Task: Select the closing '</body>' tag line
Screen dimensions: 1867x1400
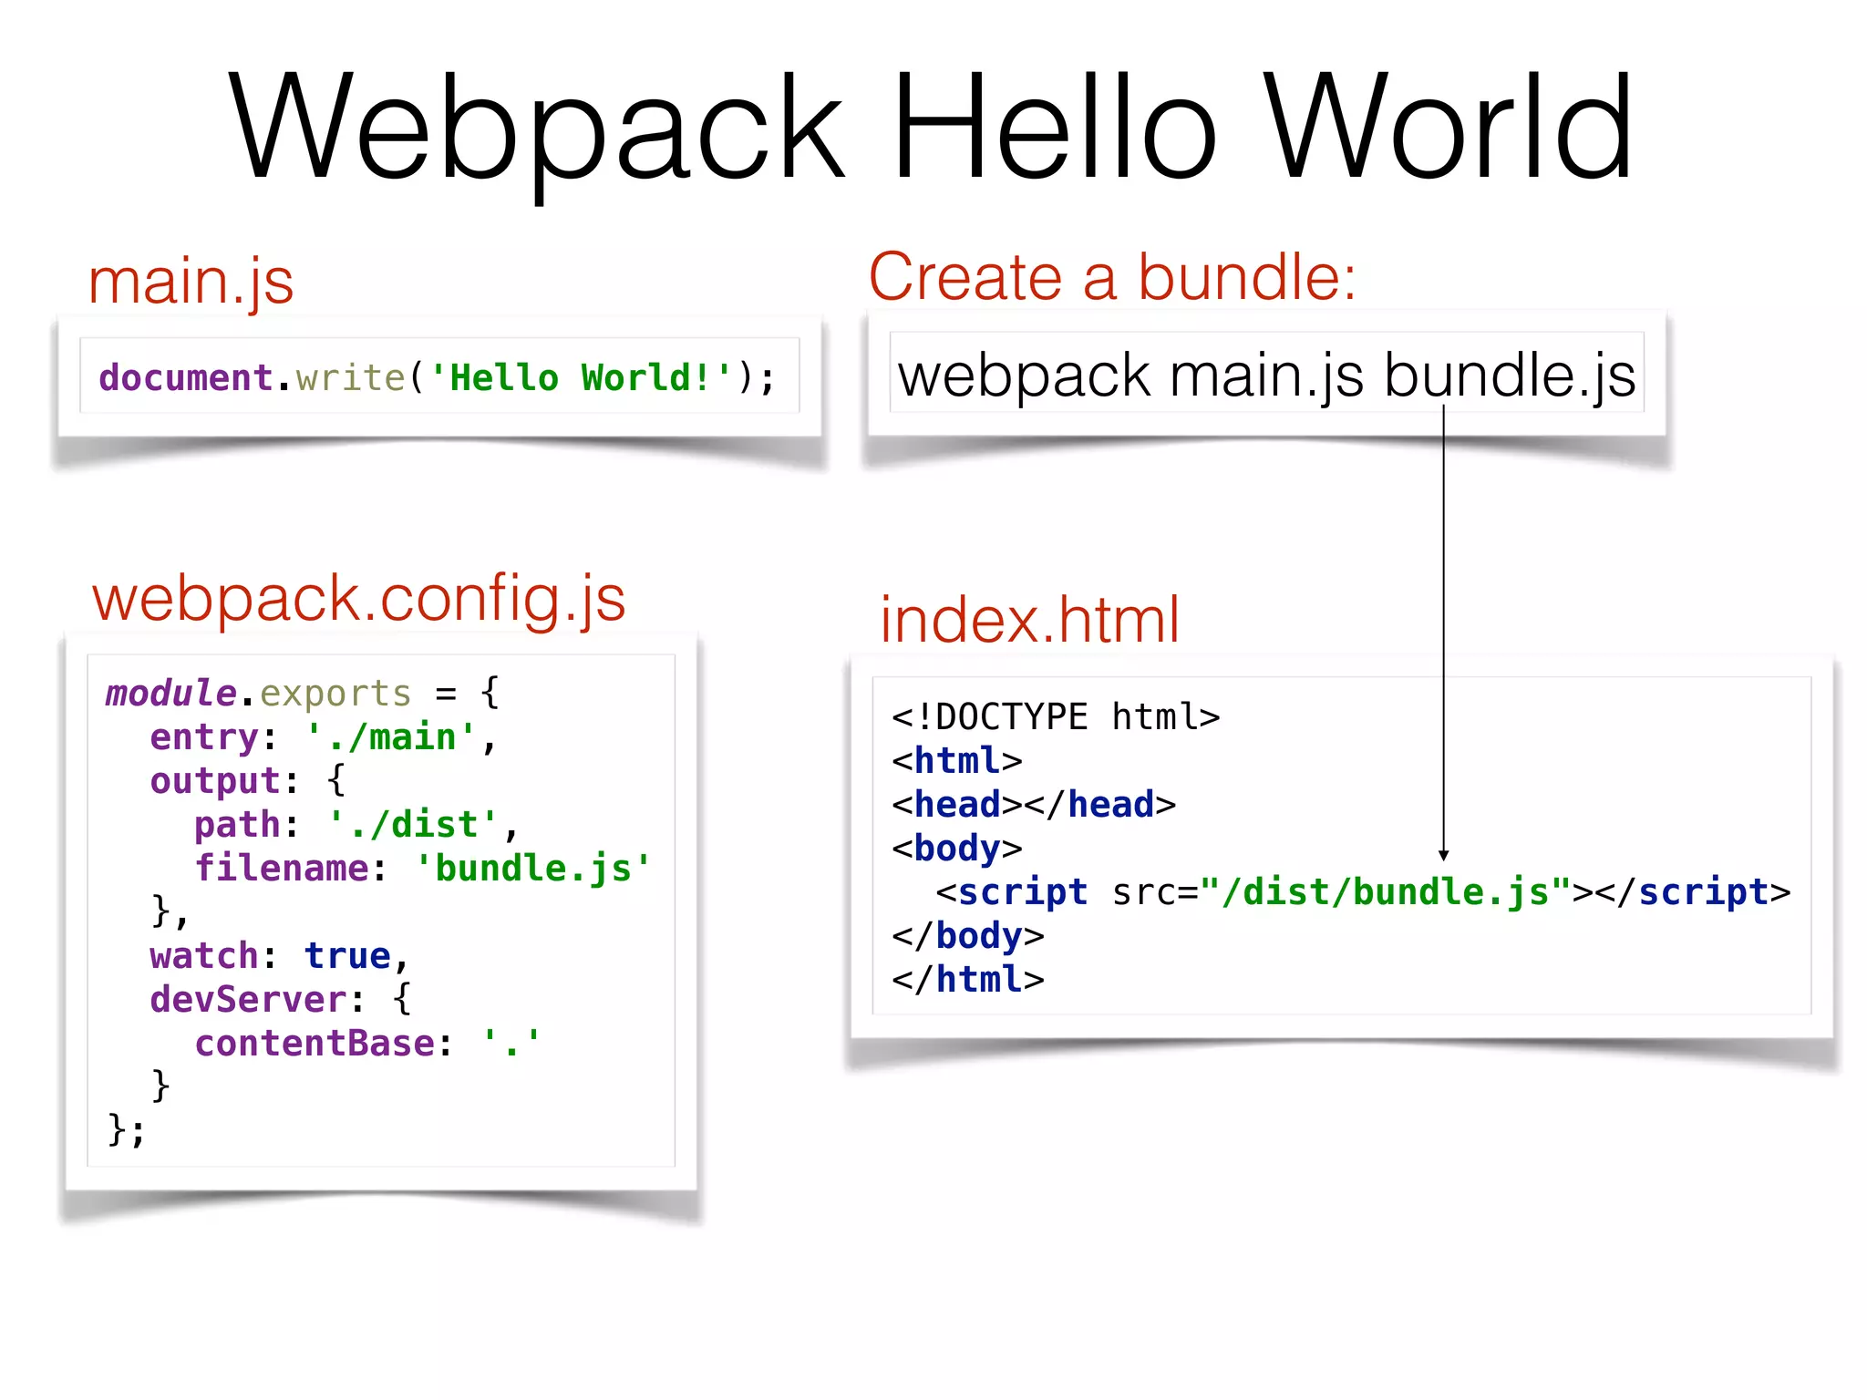Action: pyautogui.click(x=968, y=935)
